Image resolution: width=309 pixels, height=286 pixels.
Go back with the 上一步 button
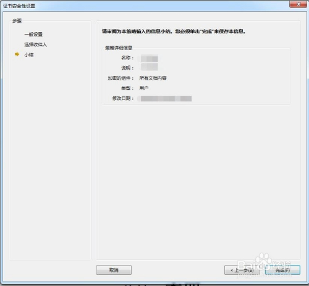click(x=242, y=270)
